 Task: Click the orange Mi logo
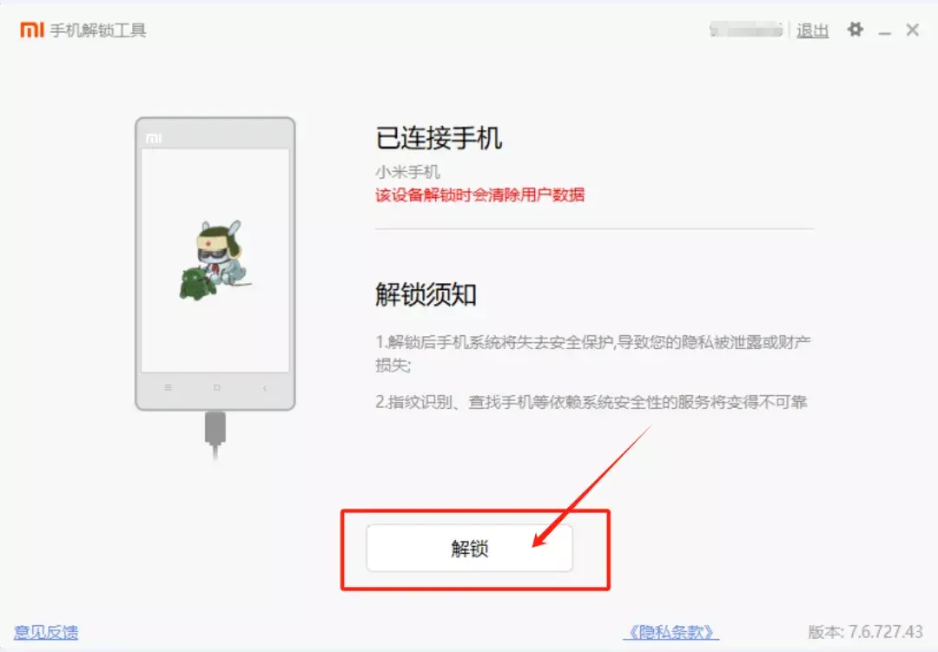click(32, 30)
